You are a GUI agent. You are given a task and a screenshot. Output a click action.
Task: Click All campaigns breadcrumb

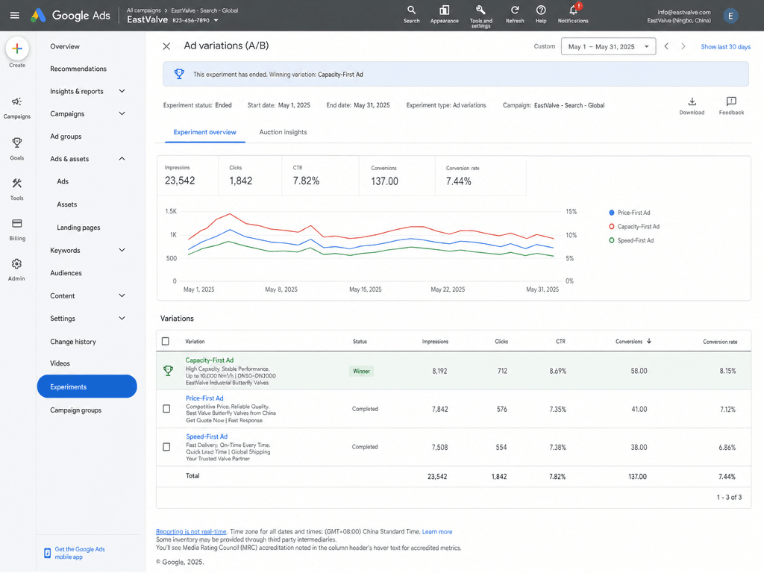pyautogui.click(x=144, y=10)
